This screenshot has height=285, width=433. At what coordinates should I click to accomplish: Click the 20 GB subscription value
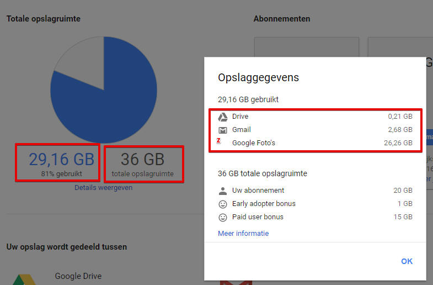pos(403,190)
